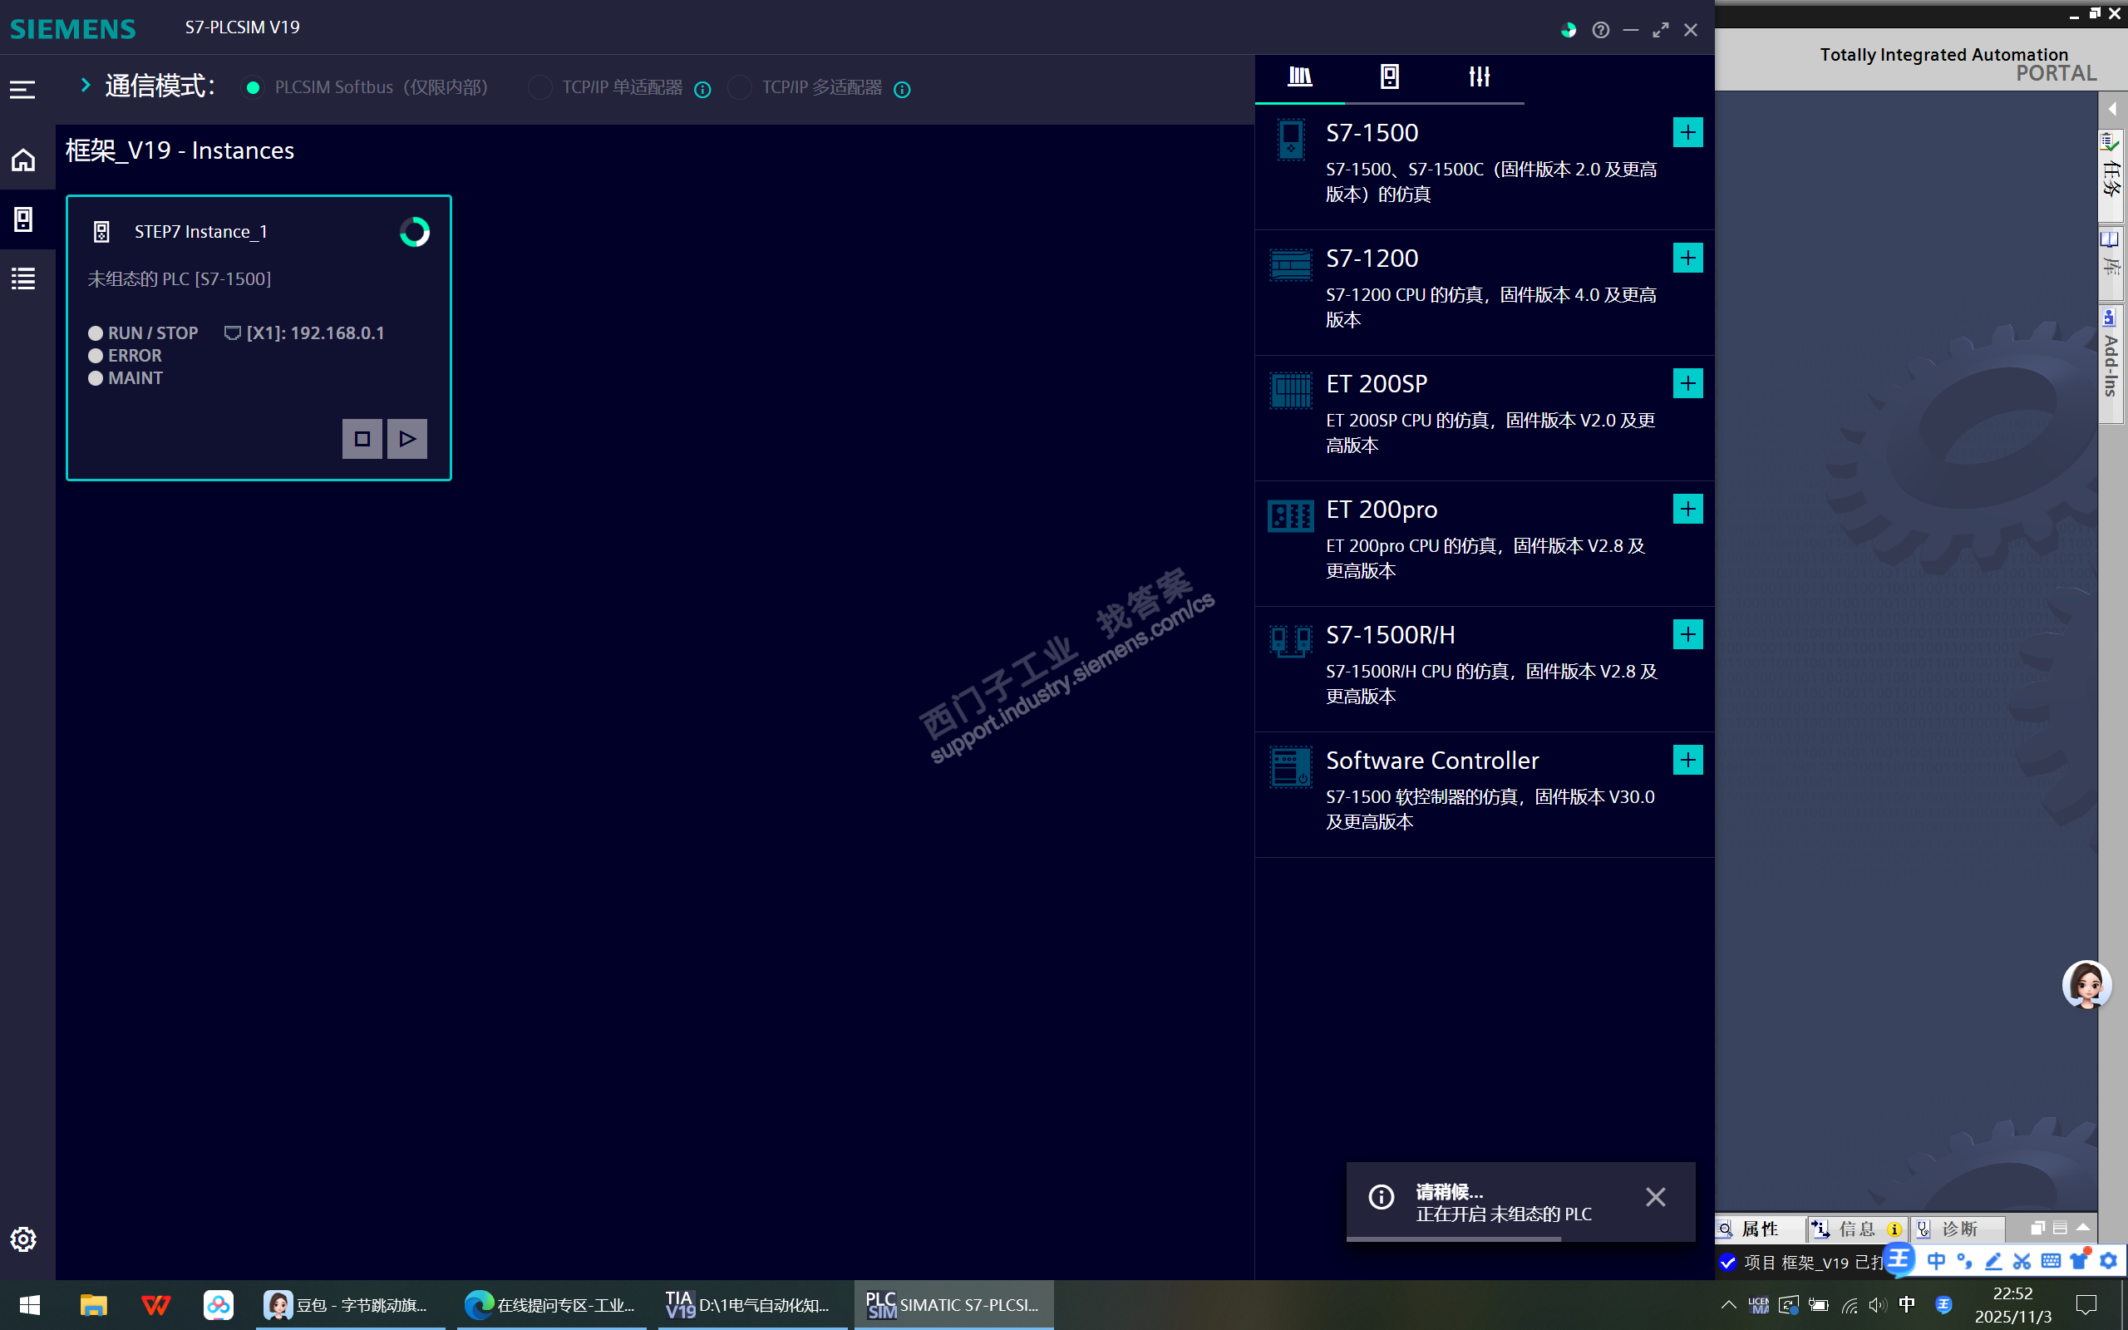Collapse the communication mode chevron

tap(86, 86)
